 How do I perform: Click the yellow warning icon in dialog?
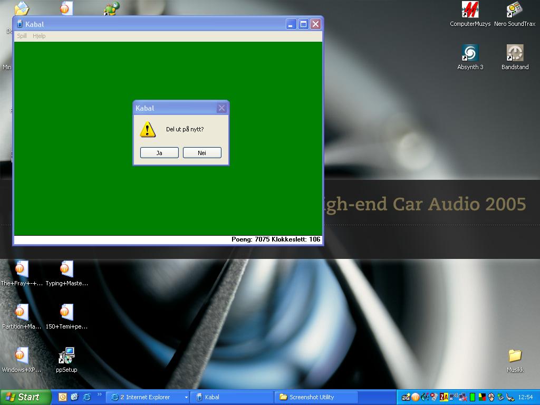coord(148,129)
